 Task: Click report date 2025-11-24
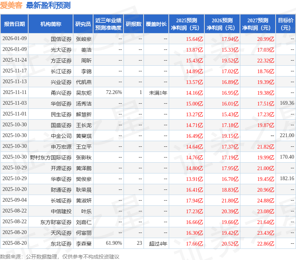(x=14, y=60)
